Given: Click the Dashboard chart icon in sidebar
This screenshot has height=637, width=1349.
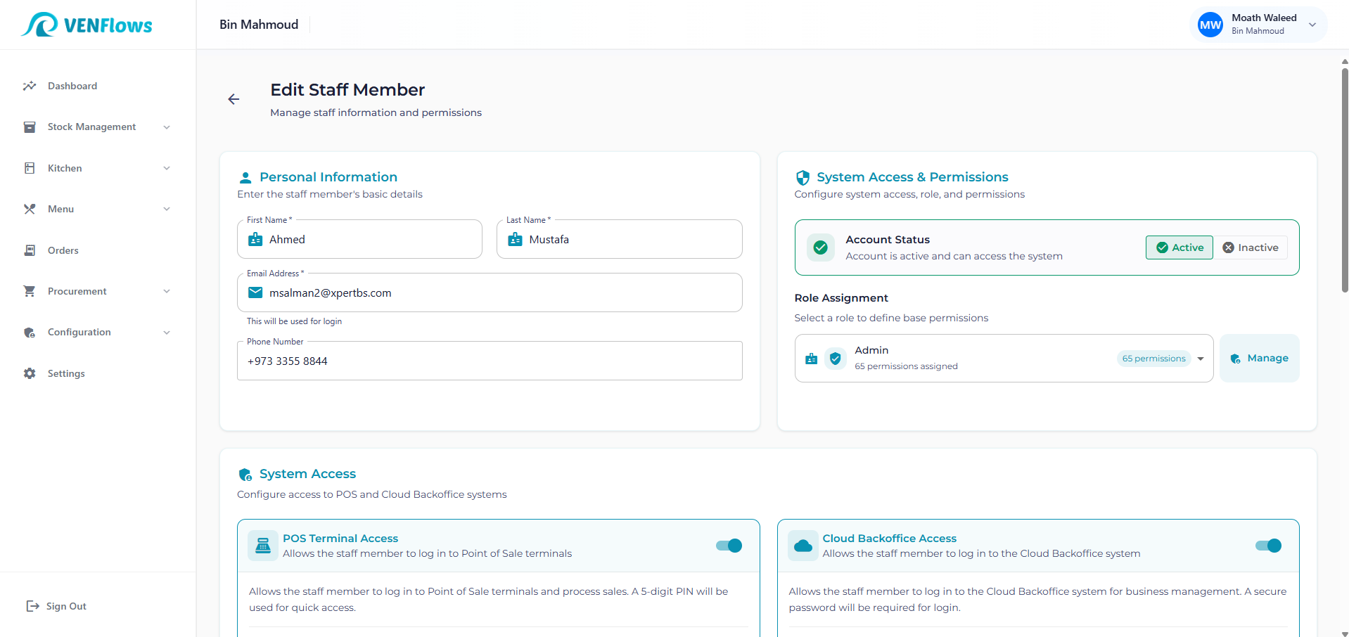Looking at the screenshot, I should tap(30, 86).
